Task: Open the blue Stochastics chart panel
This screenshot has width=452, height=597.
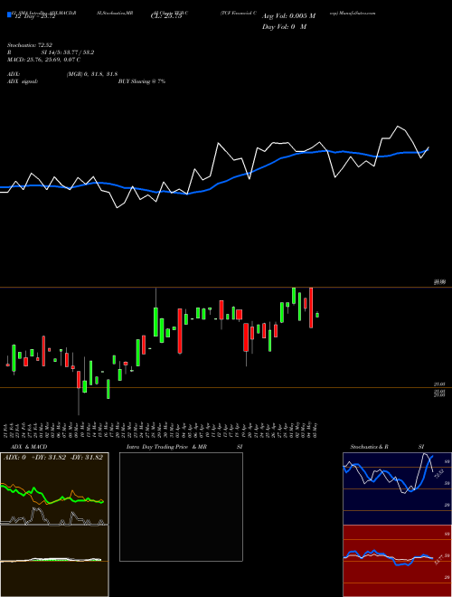Action: tap(397, 488)
